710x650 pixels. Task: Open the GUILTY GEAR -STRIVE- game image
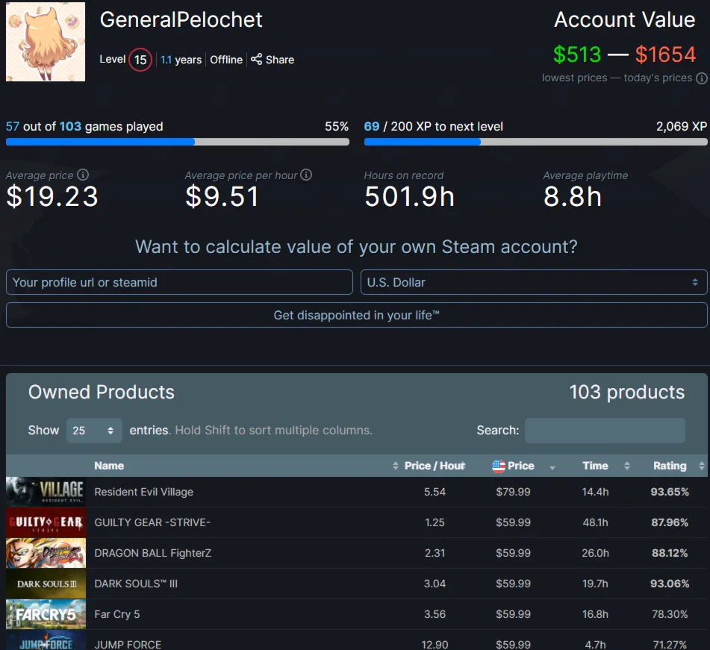(46, 522)
